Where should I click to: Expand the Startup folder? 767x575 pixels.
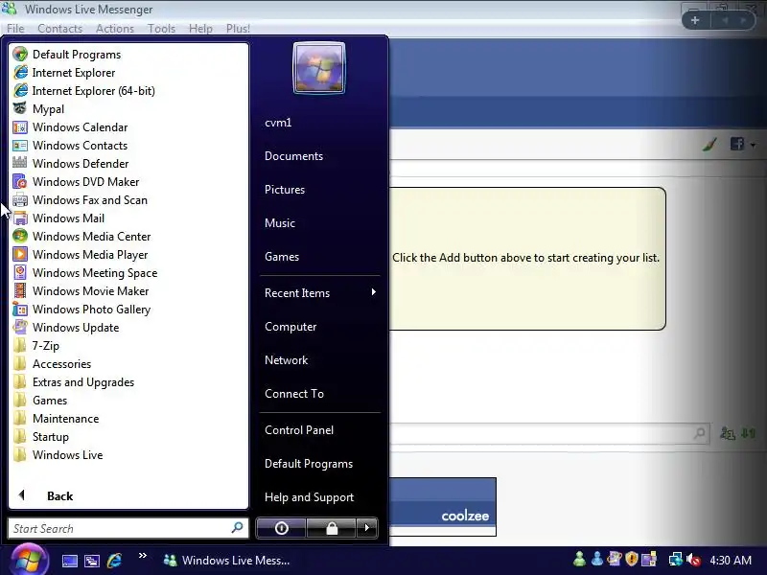tap(41, 437)
